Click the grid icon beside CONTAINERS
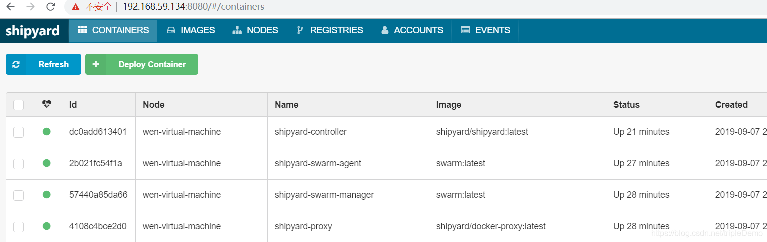The height and width of the screenshot is (242, 767). 83,30
